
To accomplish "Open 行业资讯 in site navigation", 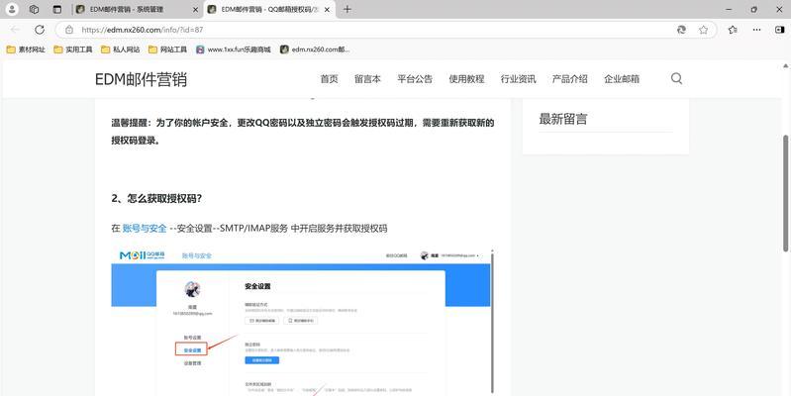I will (518, 79).
